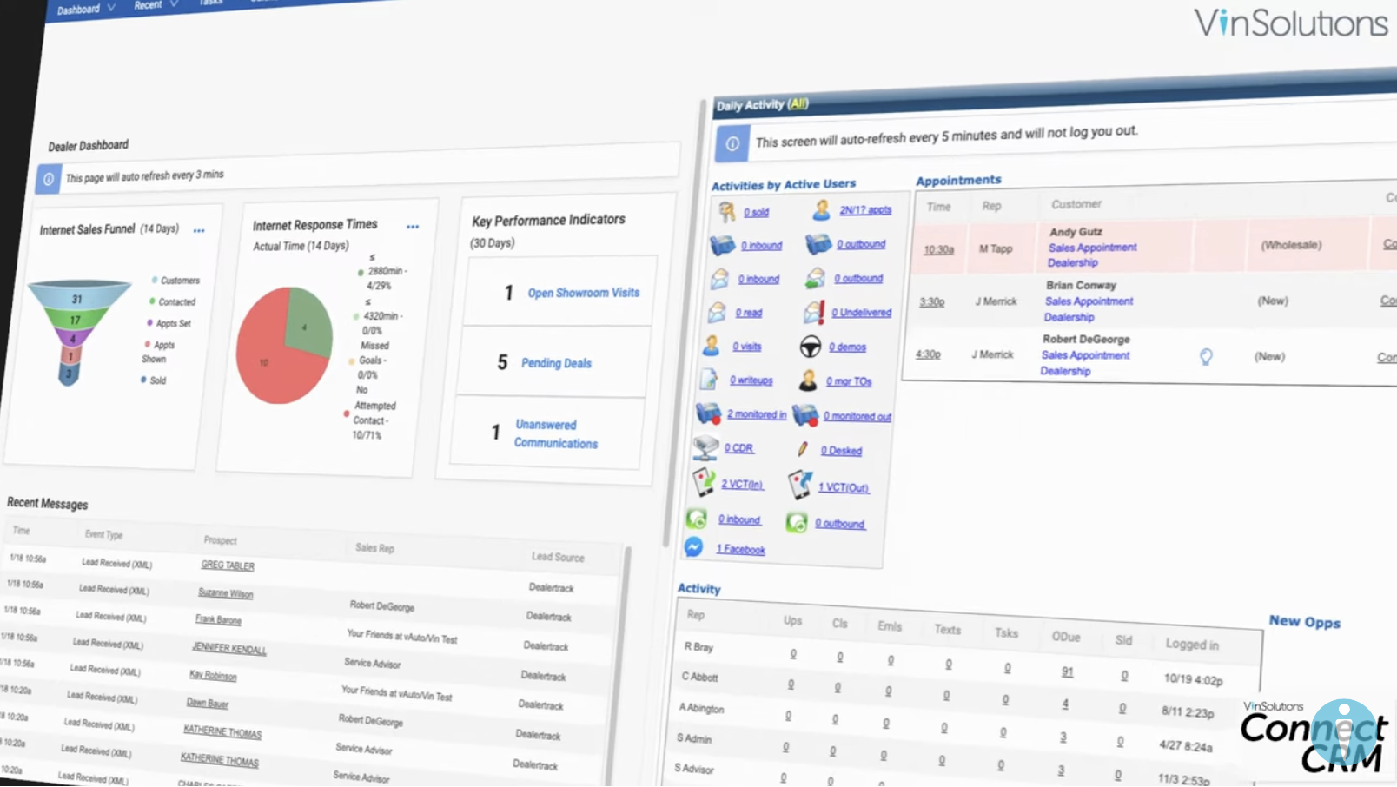Open the Pending Deals KPI link
Image resolution: width=1397 pixels, height=787 pixels.
pyautogui.click(x=556, y=363)
